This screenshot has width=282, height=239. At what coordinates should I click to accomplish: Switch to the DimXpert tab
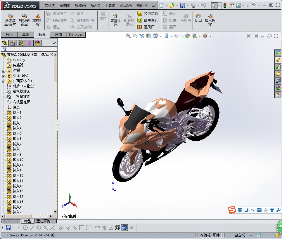point(76,34)
